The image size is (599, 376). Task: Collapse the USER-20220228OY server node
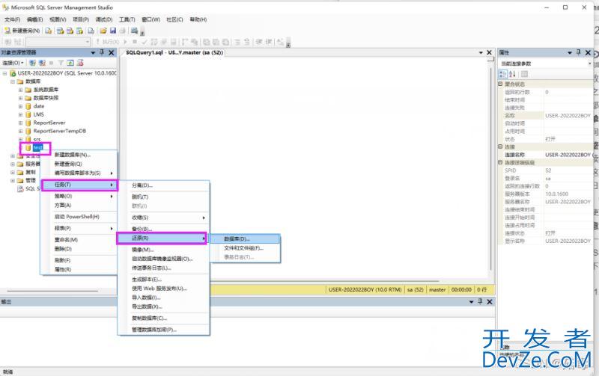[x=4, y=73]
